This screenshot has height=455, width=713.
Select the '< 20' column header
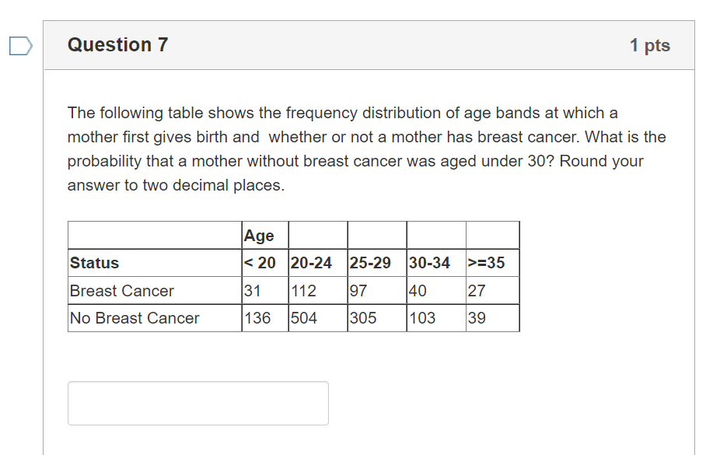pos(260,263)
